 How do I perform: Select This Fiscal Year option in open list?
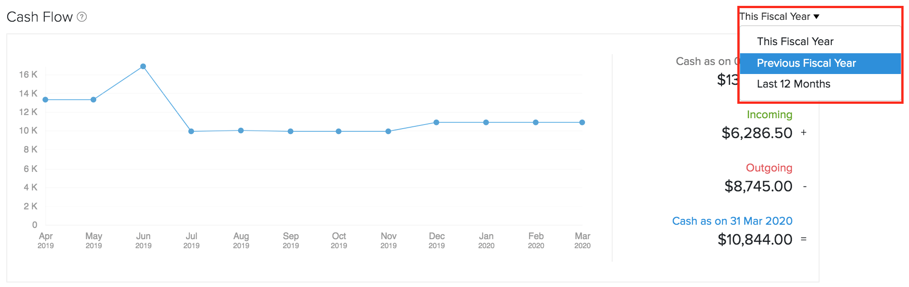point(795,42)
